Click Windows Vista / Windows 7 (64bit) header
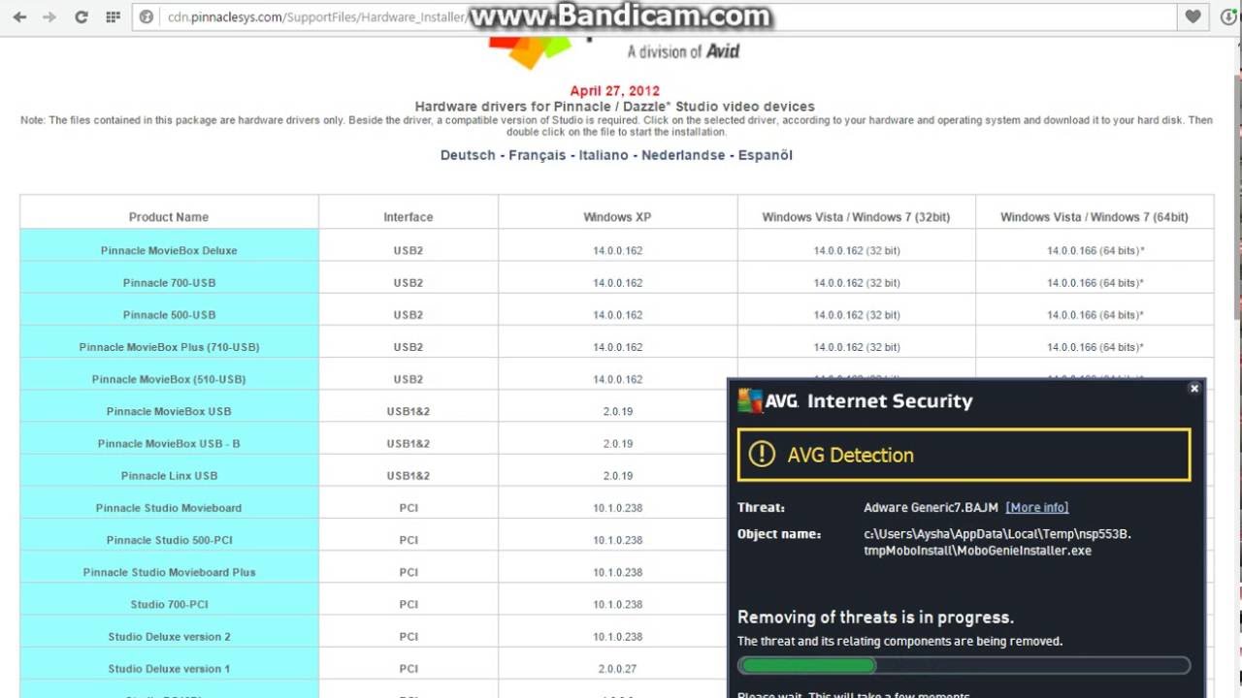This screenshot has height=698, width=1242. click(1095, 217)
